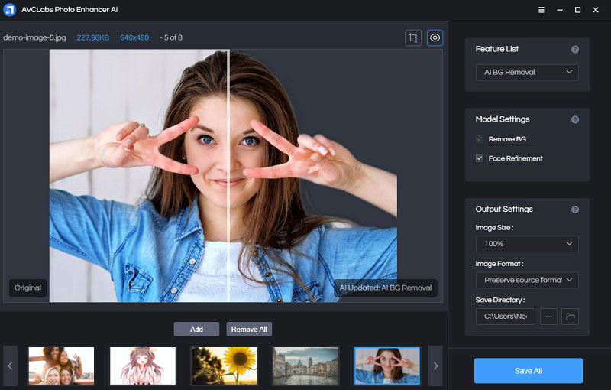Go to next thumbnails with right arrow
Image resolution: width=611 pixels, height=390 pixels.
435,366
